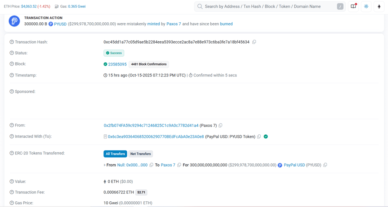Click help icon beside Transaction Fee label

pyautogui.click(x=12, y=192)
